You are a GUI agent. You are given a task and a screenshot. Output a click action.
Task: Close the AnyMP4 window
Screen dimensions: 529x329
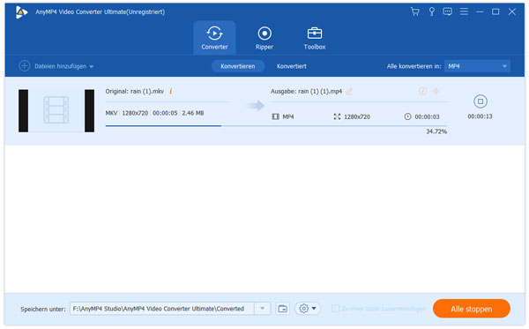tap(511, 11)
